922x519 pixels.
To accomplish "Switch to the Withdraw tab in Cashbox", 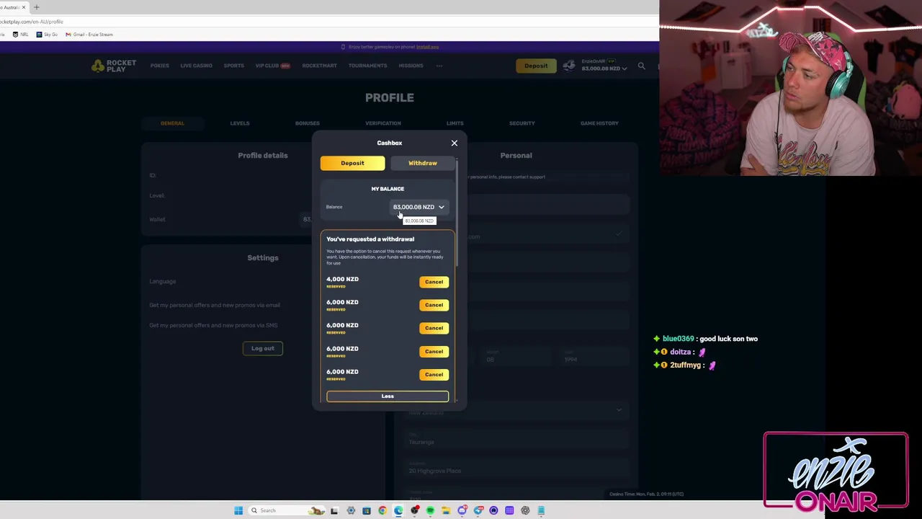I will point(423,163).
